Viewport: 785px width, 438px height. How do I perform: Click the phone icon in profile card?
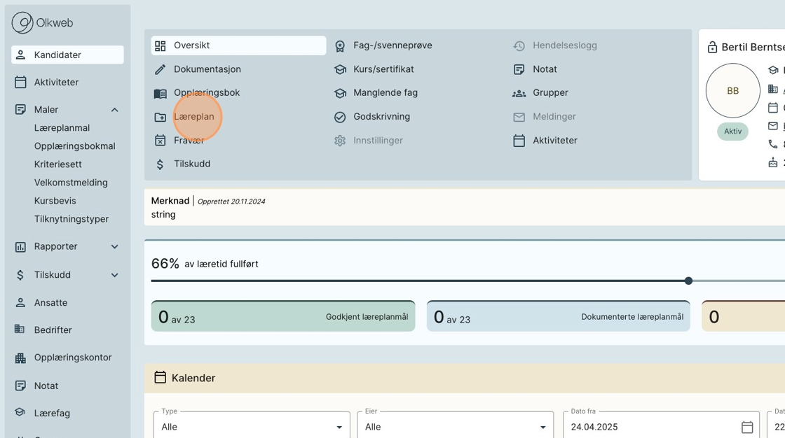point(773,145)
